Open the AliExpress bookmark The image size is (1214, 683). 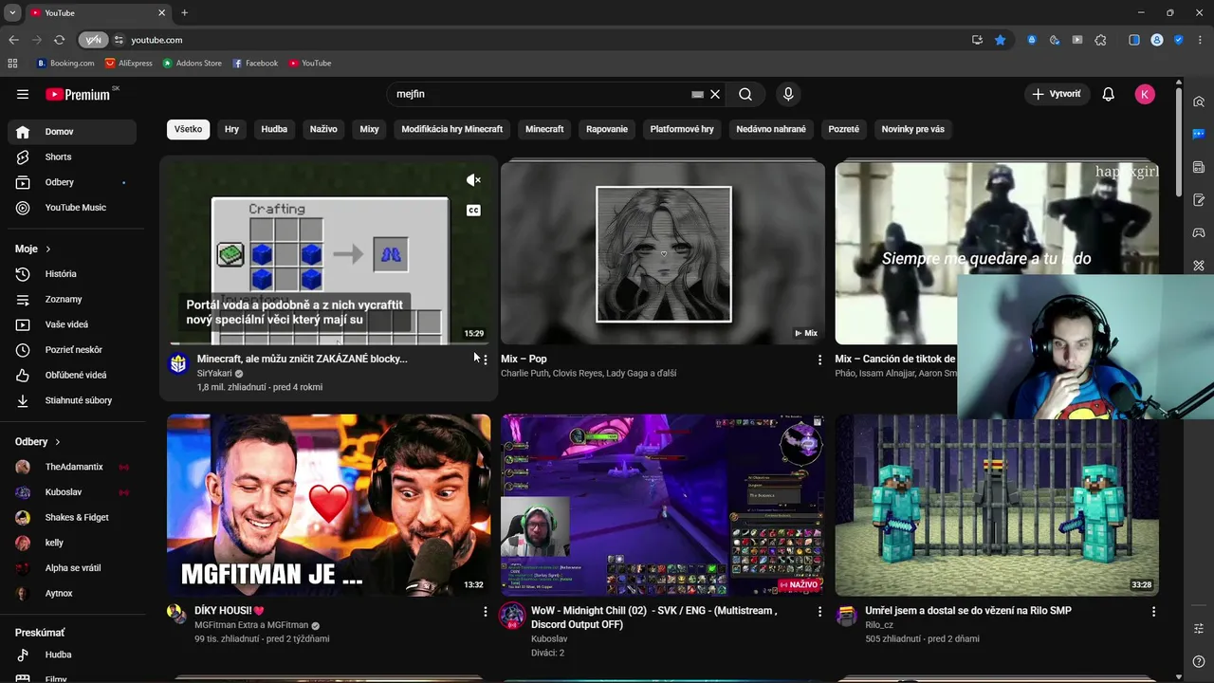129,64
